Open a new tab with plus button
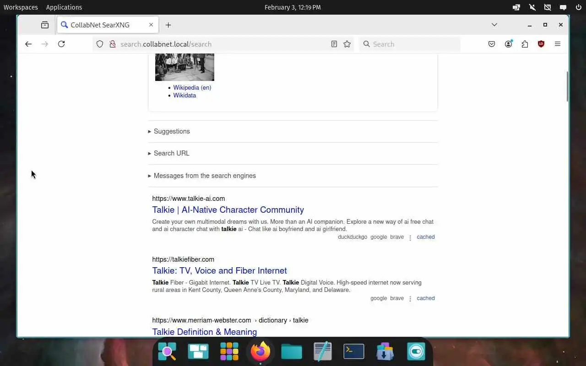 [168, 25]
